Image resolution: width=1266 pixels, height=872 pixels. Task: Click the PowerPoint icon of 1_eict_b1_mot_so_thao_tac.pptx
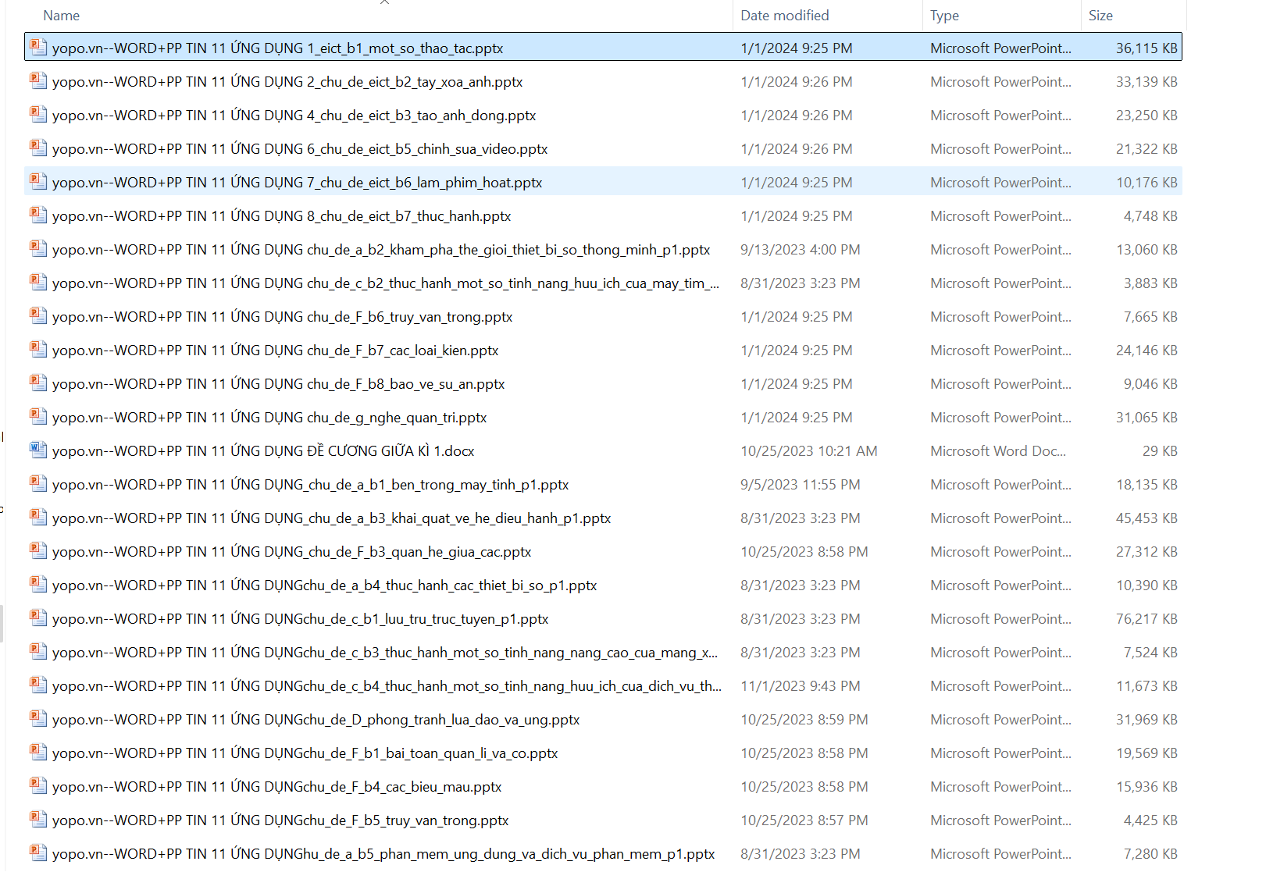click(37, 48)
